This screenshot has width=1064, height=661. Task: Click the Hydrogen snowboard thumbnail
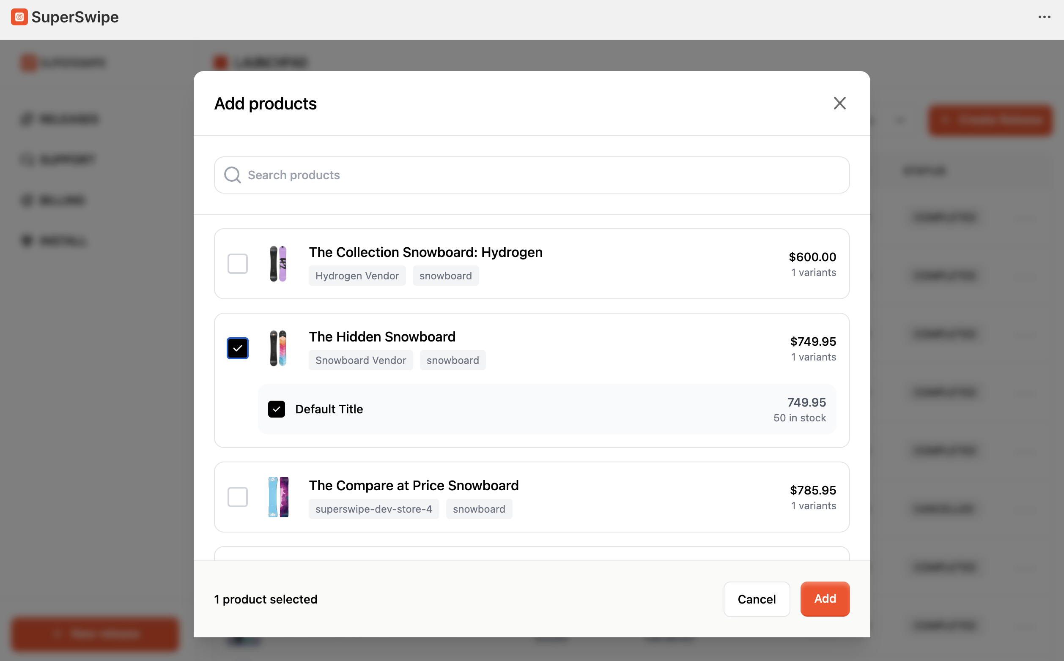click(278, 264)
